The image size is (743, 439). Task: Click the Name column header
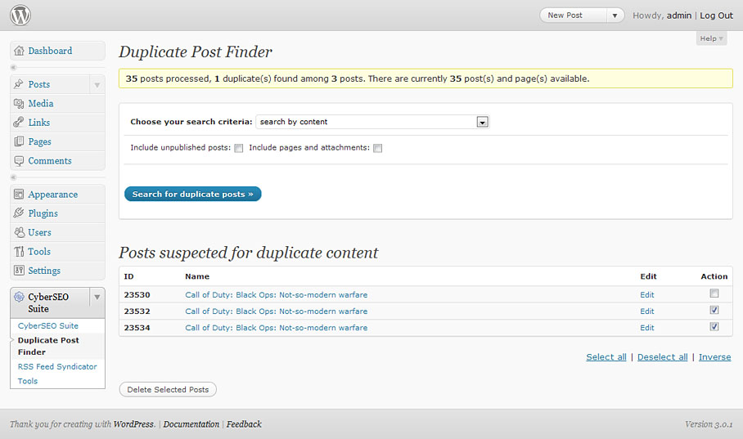tap(197, 276)
